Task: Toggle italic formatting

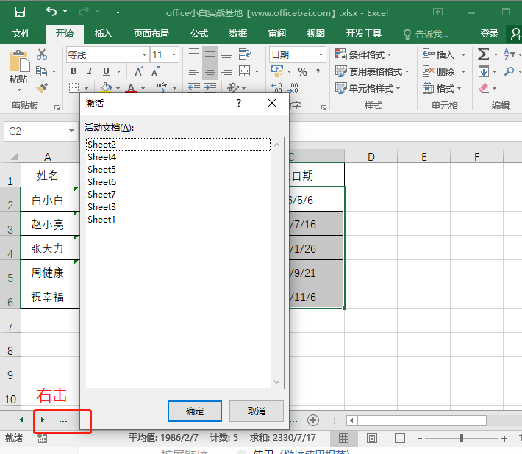Action: [90, 71]
